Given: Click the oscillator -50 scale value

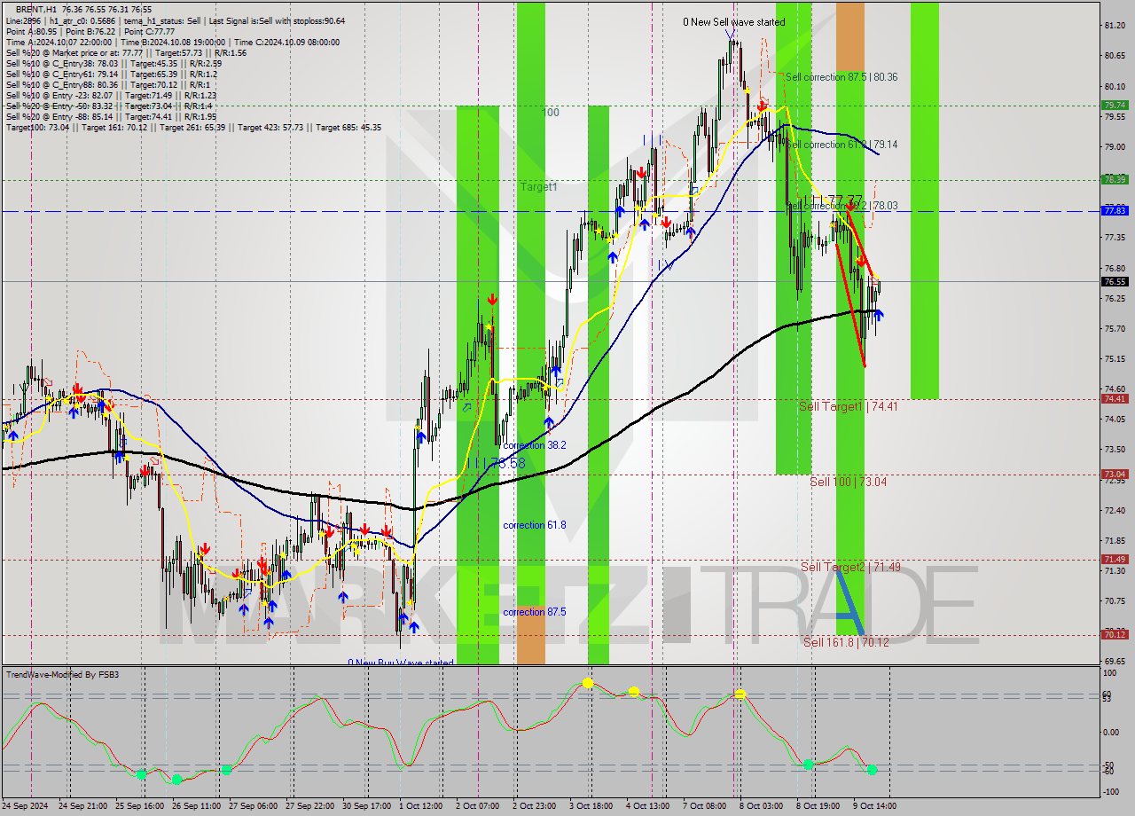Looking at the screenshot, I should pos(1109,765).
